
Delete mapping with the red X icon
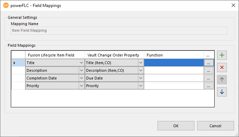point(222,67)
